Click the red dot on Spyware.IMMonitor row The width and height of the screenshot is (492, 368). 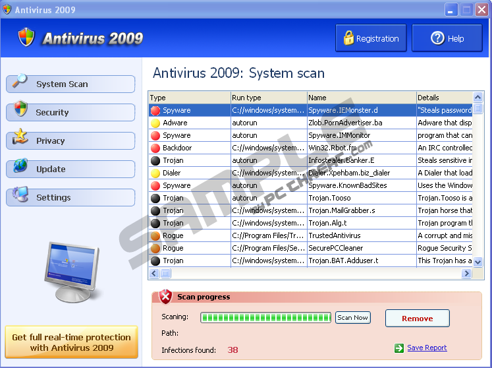155,135
